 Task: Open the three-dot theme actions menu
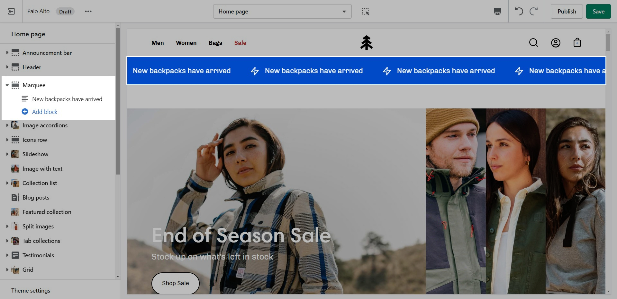pos(88,12)
